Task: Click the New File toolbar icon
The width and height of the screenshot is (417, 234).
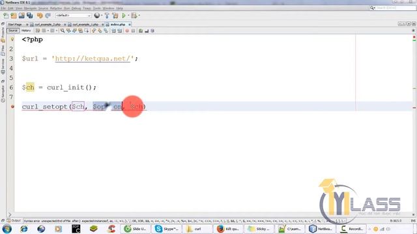Action: coord(6,16)
